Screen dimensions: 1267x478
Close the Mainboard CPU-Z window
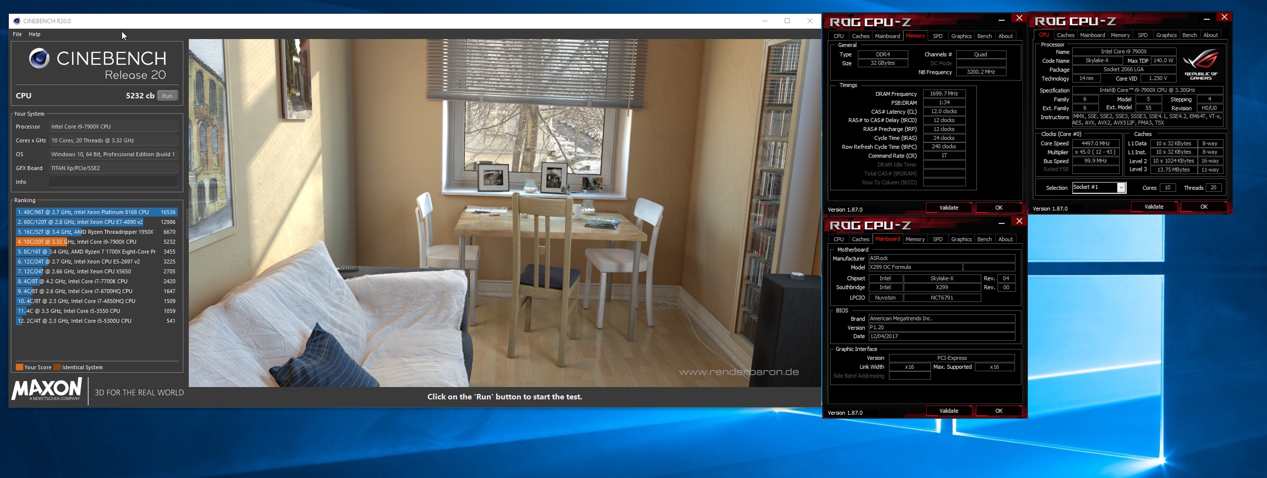click(1019, 221)
